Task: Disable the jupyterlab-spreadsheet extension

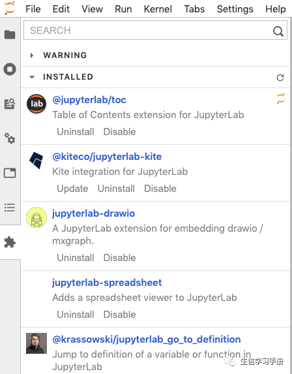Action: point(119,315)
